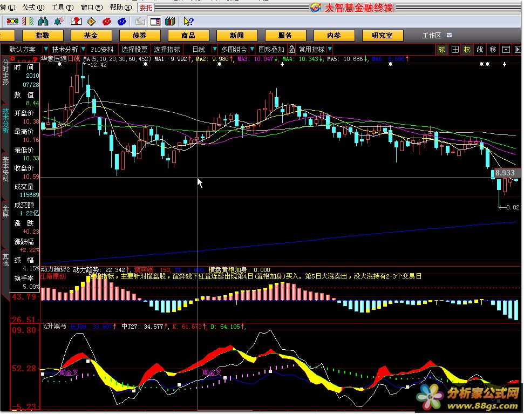Open the alarm bell alert tool
Image resolution: width=524 pixels, height=414 pixels.
[x=58, y=22]
